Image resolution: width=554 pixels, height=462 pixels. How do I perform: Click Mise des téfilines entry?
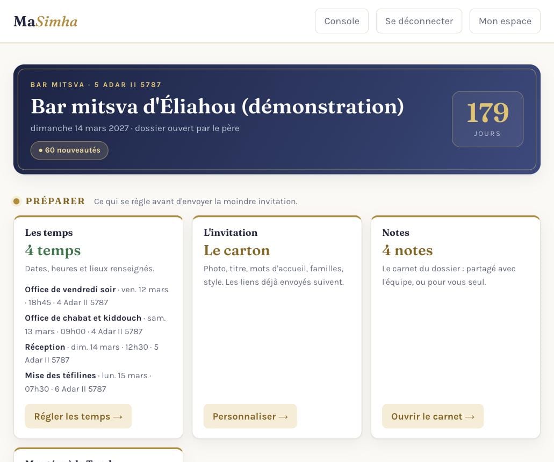click(88, 382)
